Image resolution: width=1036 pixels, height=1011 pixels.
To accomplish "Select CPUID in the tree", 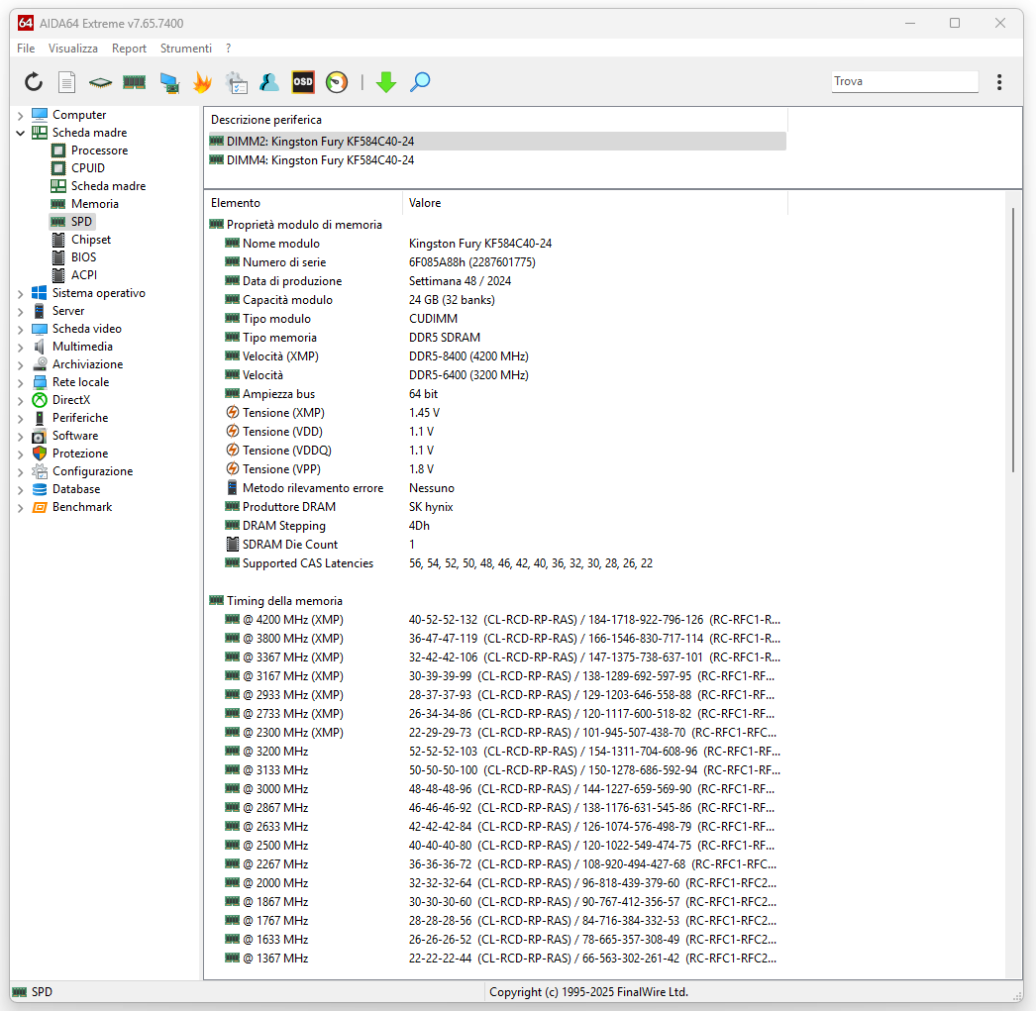I will pyautogui.click(x=88, y=168).
